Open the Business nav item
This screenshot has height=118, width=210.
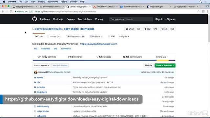(58, 19)
